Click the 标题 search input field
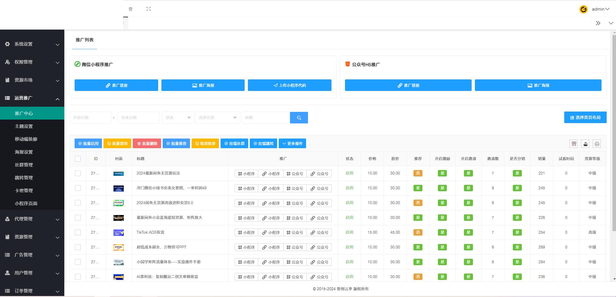616x297 pixels. pos(265,118)
